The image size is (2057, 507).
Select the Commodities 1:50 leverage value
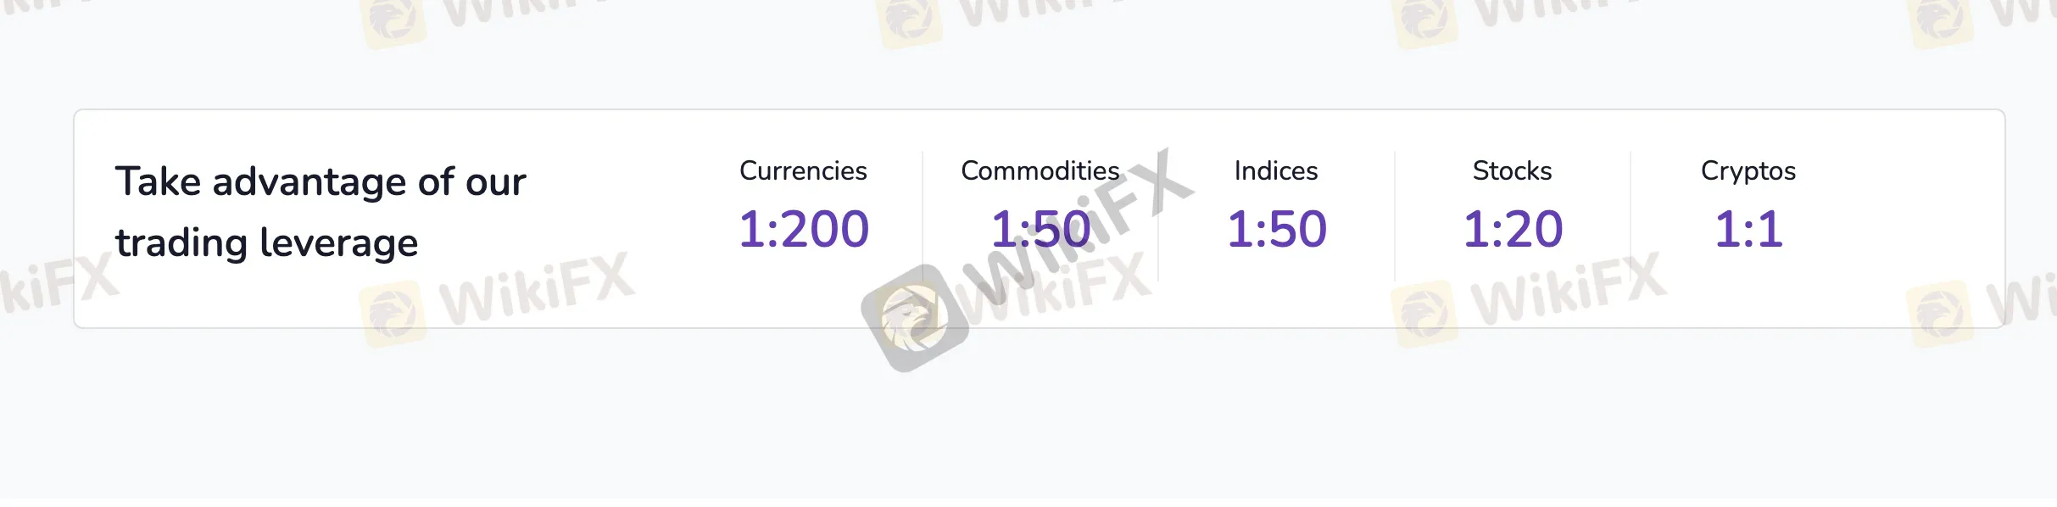(1040, 229)
